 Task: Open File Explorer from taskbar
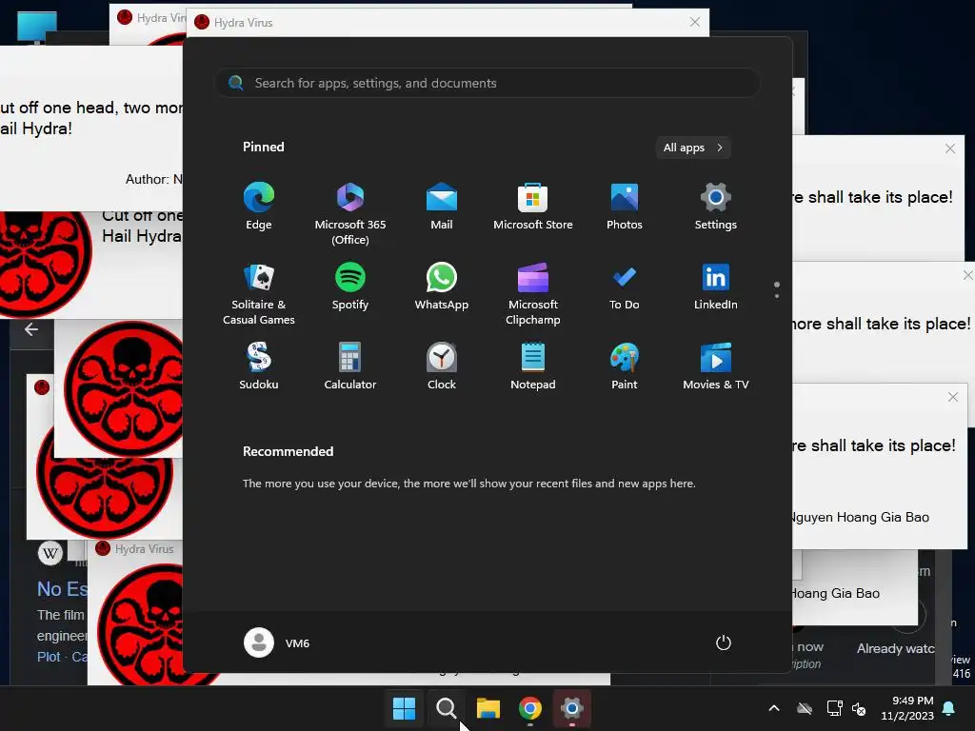(x=488, y=708)
